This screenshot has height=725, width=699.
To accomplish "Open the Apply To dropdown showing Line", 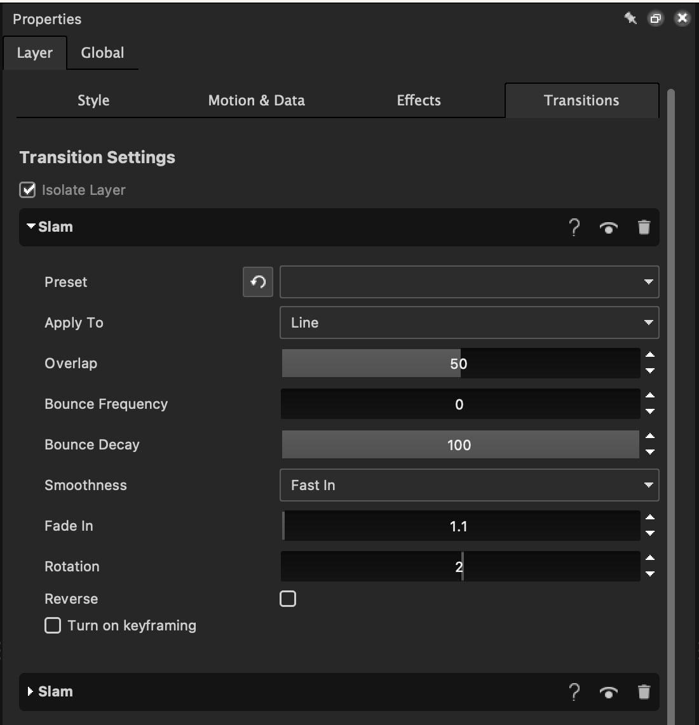I will pyautogui.click(x=470, y=323).
